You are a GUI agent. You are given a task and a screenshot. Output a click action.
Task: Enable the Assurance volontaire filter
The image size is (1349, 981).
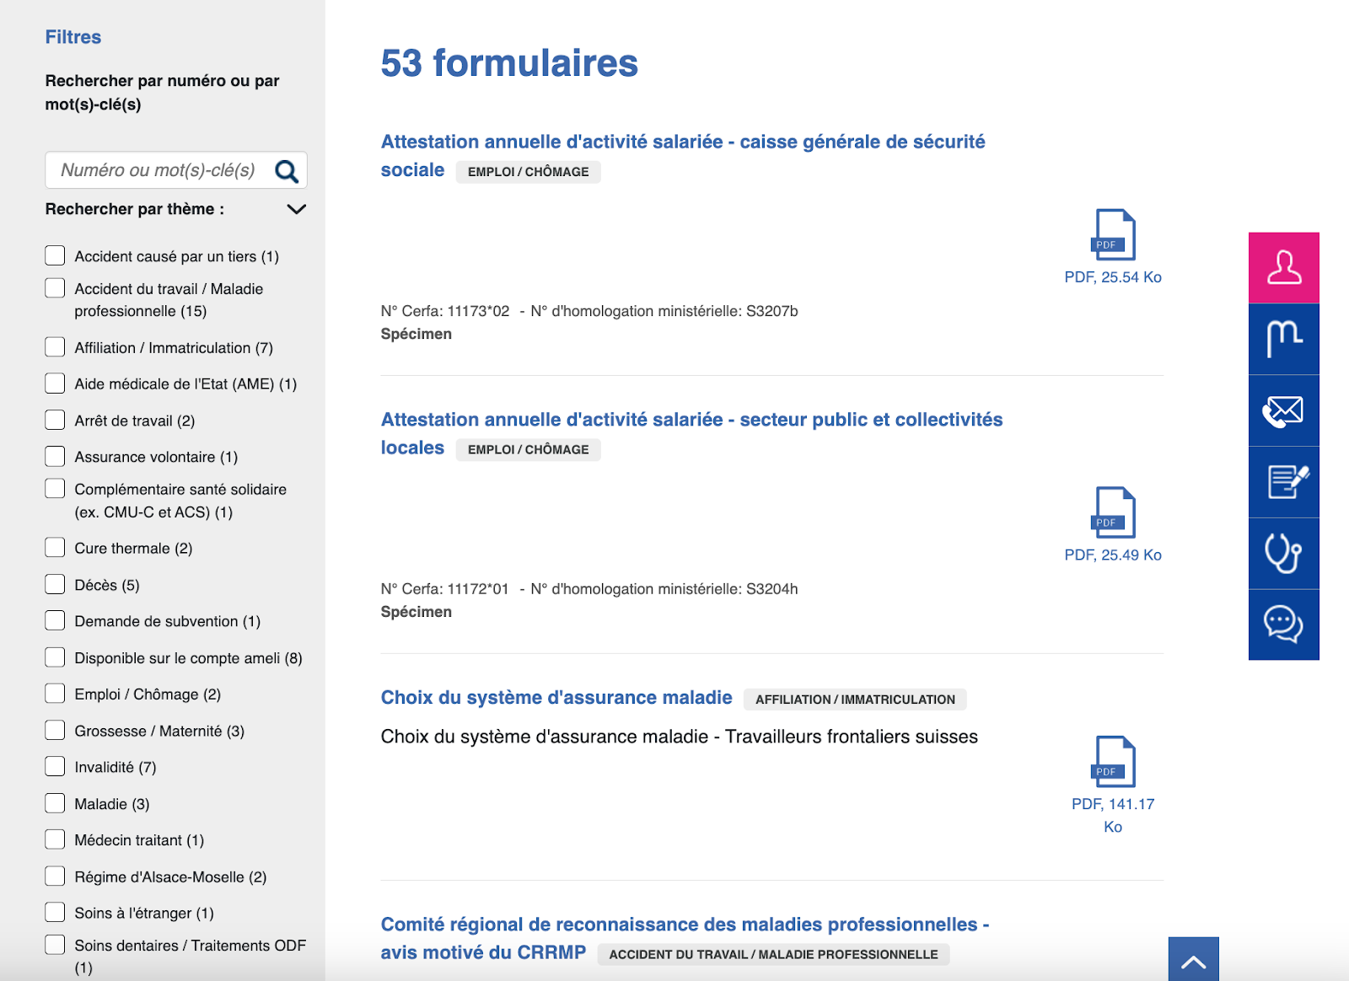55,457
